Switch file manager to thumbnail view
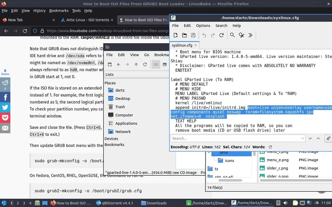 click(165, 64)
